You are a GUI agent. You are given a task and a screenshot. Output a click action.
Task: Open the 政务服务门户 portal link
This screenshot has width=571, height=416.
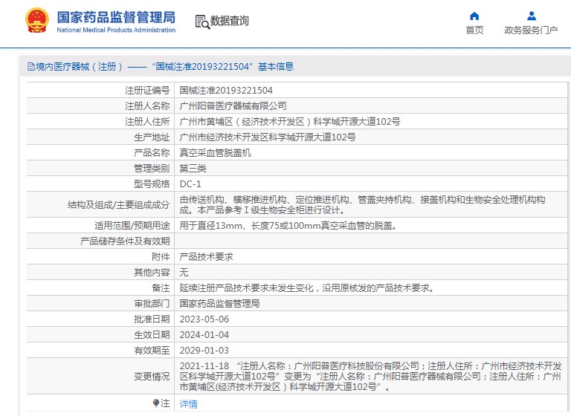[531, 30]
